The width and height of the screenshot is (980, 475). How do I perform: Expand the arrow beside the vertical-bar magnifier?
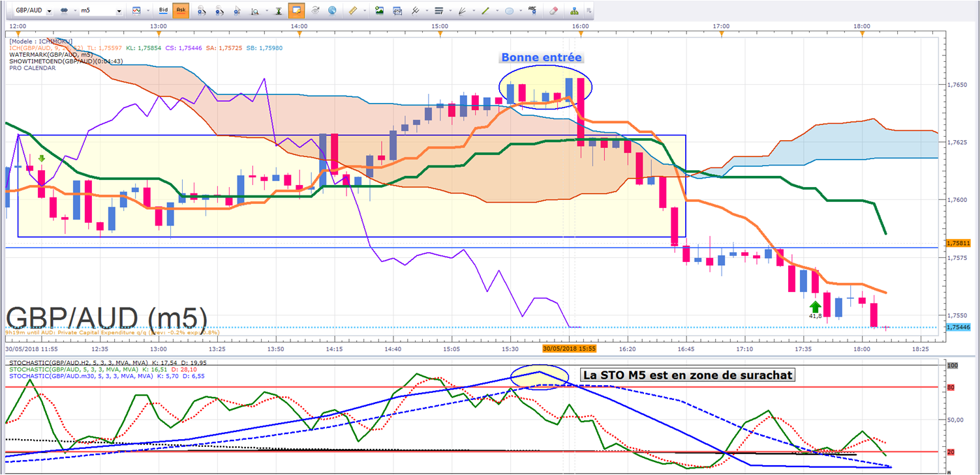(x=266, y=11)
